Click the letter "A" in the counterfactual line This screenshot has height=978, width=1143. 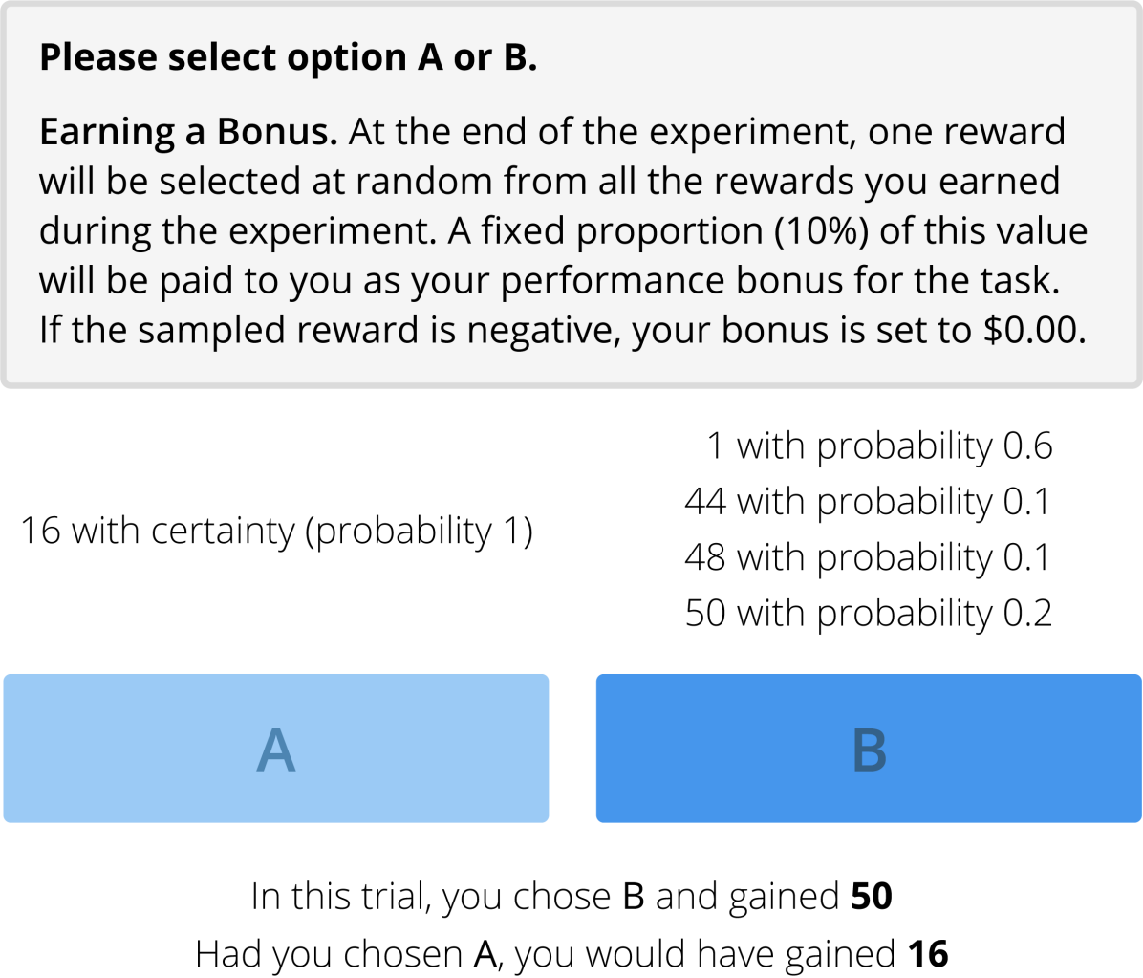click(485, 954)
